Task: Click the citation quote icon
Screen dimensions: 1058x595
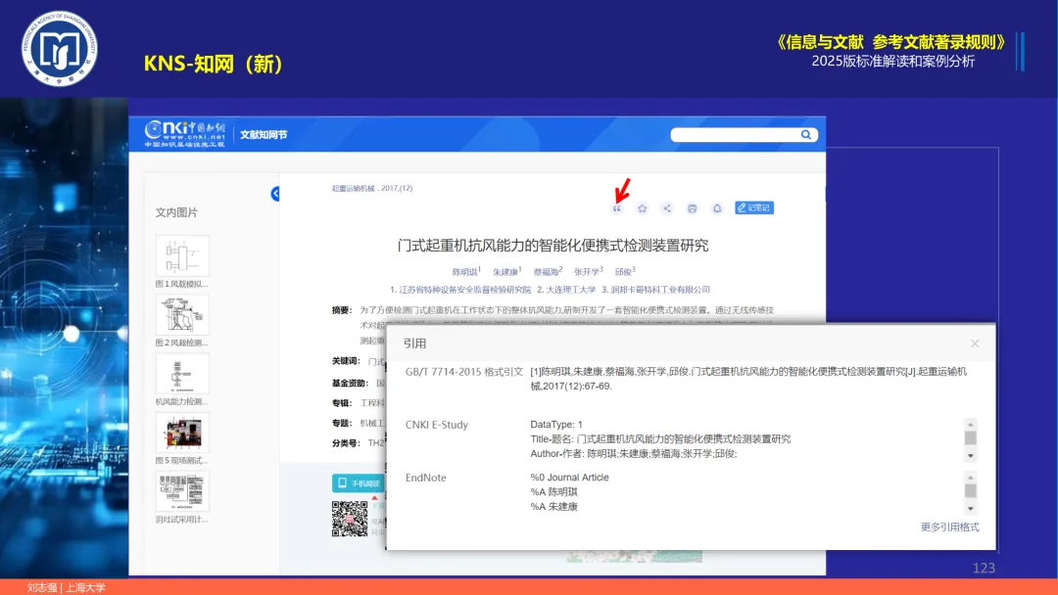Action: (x=617, y=208)
